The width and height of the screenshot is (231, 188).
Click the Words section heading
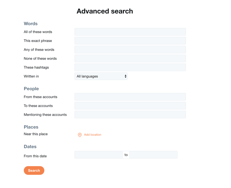(31, 24)
